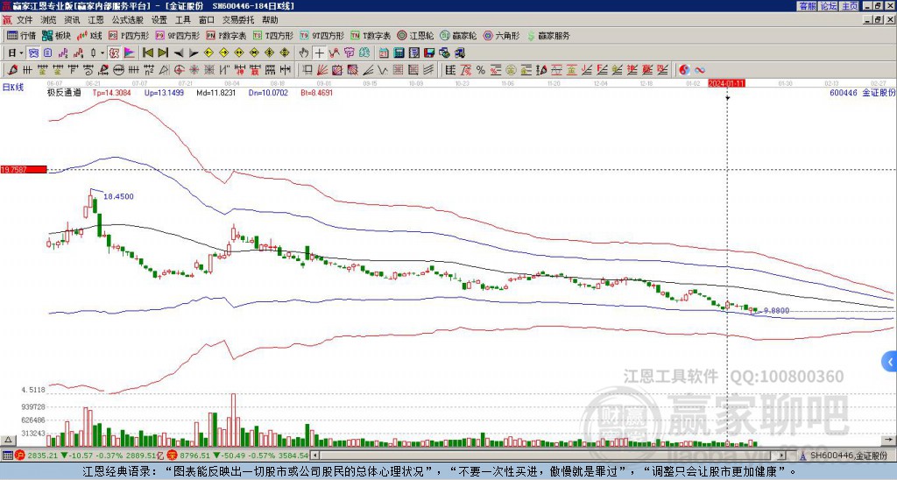The image size is (897, 480).
Task: Click the 极反通道 indicator label
Action: click(x=64, y=92)
